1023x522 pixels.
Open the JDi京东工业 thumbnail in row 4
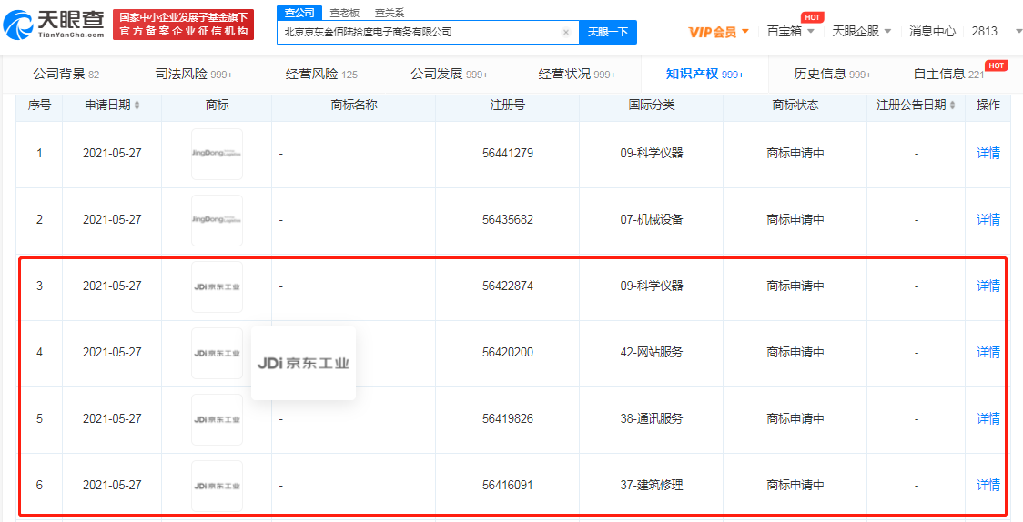[x=218, y=353]
